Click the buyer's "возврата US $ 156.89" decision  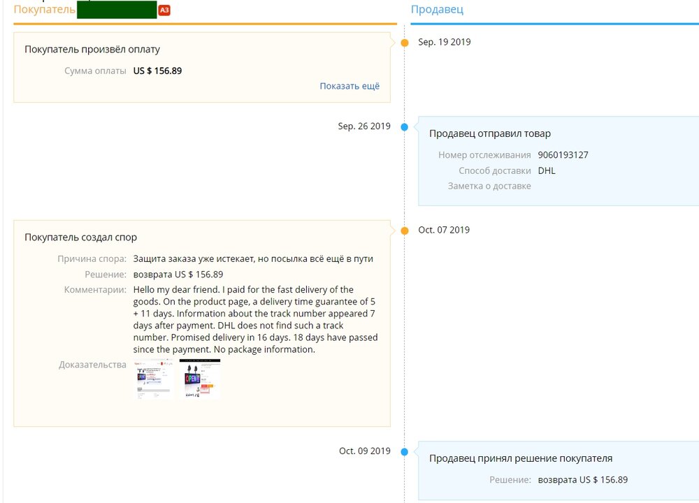pos(178,275)
